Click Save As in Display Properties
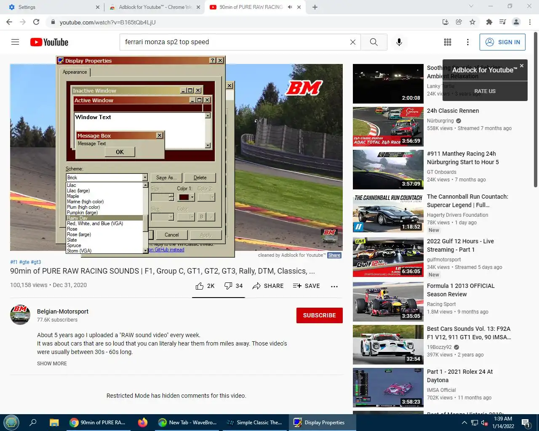 pos(166,178)
